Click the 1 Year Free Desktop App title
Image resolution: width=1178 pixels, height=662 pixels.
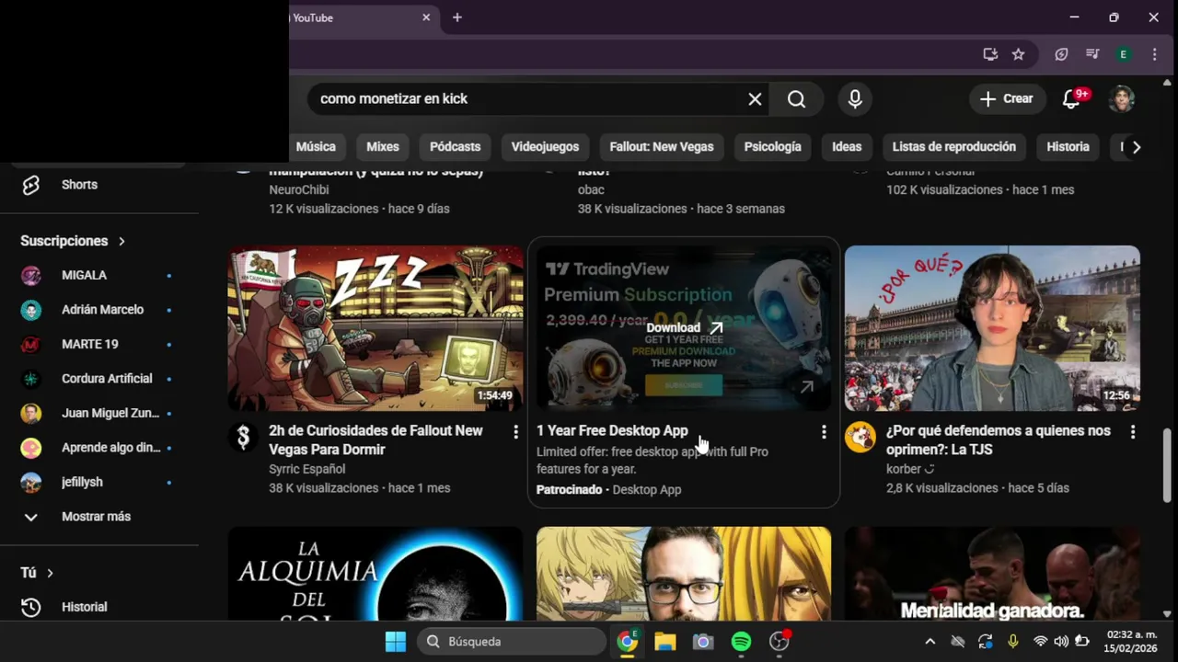(x=612, y=431)
